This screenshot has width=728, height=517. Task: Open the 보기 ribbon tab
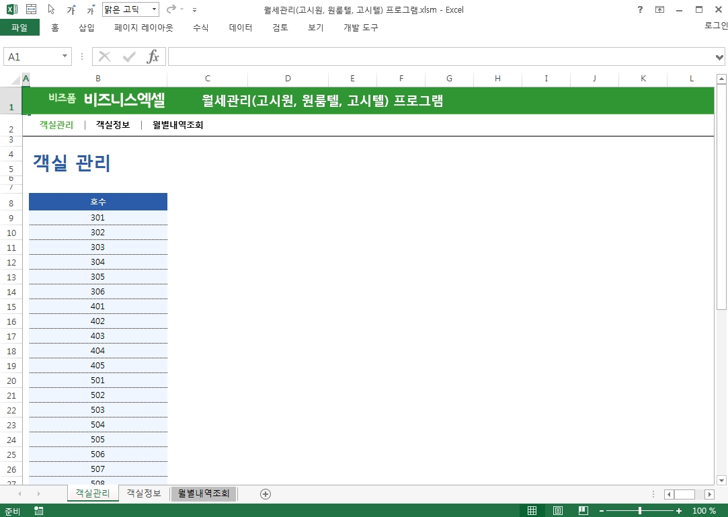pos(316,28)
